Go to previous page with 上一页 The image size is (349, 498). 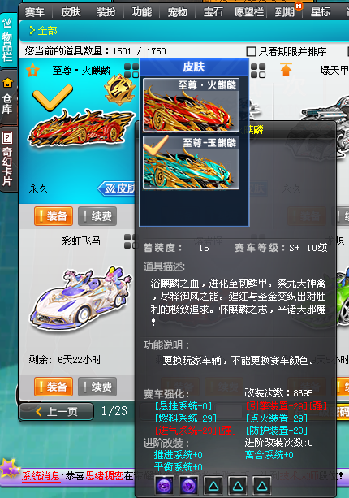coord(57,412)
